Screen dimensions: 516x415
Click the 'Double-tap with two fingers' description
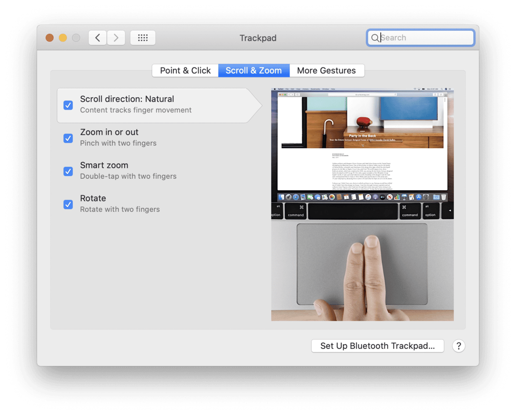(x=128, y=176)
